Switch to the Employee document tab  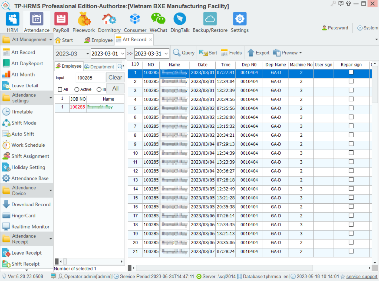click(x=98, y=40)
